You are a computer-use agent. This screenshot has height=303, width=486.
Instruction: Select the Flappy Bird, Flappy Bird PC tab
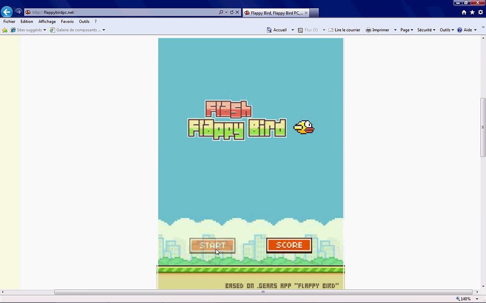click(276, 13)
